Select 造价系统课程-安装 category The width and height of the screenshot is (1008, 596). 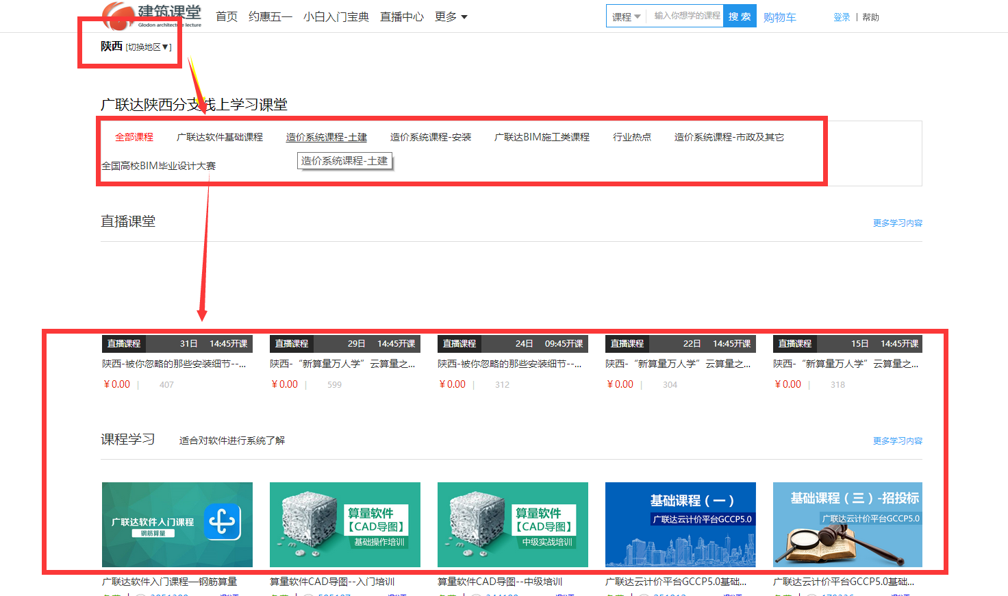(x=431, y=137)
